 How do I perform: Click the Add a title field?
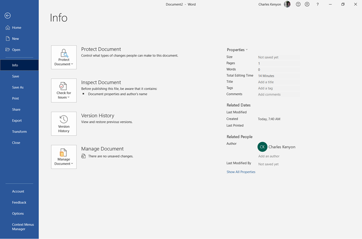tap(278, 82)
